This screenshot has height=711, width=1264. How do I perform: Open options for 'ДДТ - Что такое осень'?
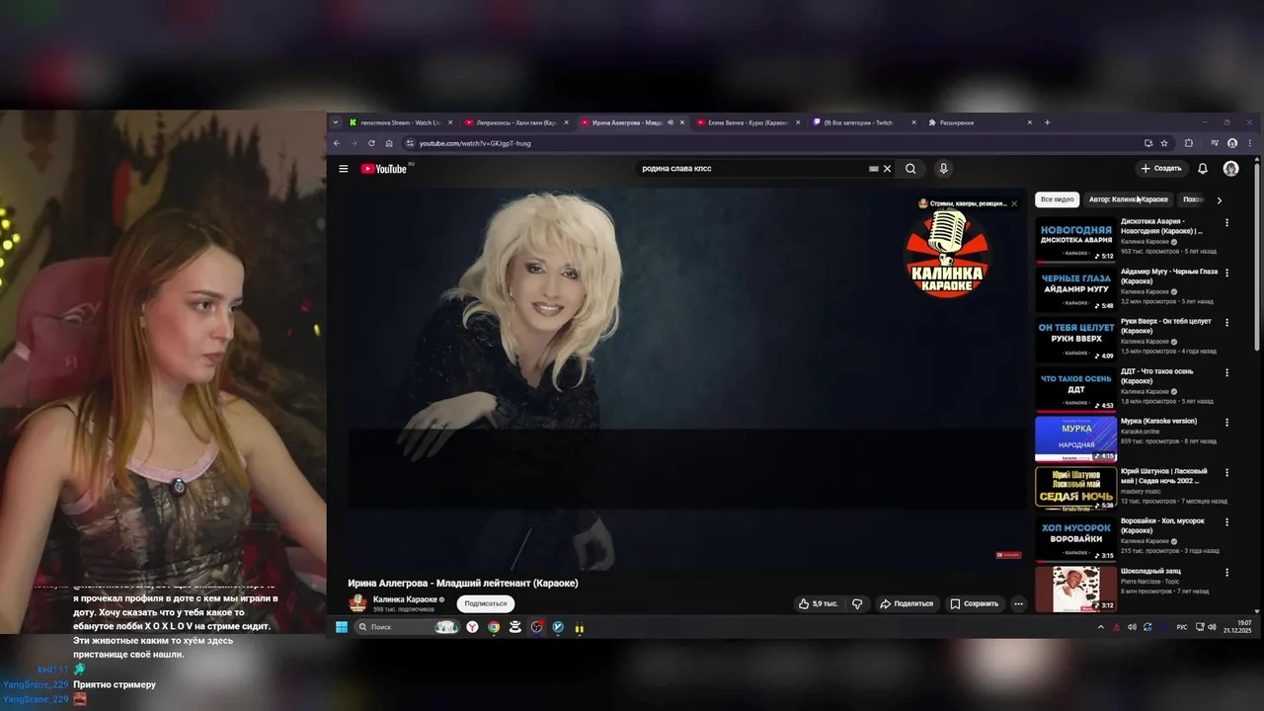(1226, 372)
